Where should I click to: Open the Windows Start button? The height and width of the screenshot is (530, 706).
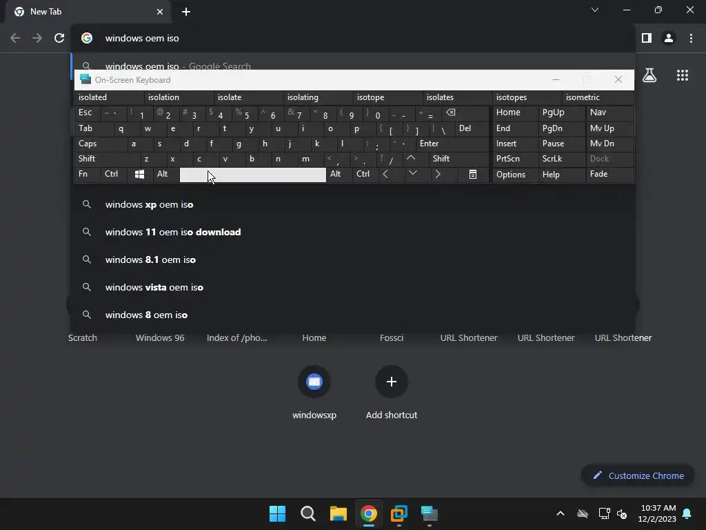coord(277,513)
